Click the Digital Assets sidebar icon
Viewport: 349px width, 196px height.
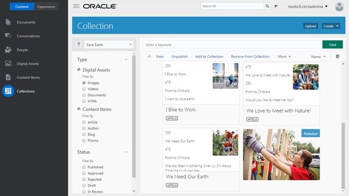pos(8,64)
